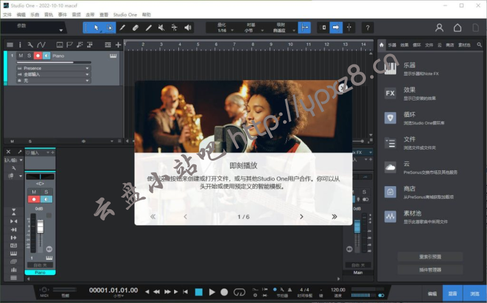Mute the Piano track with M button

[21, 55]
